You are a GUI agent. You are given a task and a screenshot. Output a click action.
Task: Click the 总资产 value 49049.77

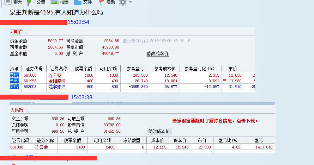pyautogui.click(x=110, y=53)
